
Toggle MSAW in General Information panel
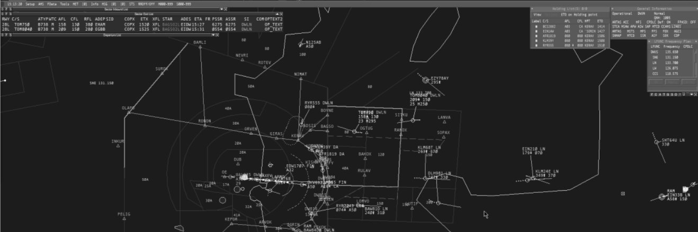click(x=624, y=26)
